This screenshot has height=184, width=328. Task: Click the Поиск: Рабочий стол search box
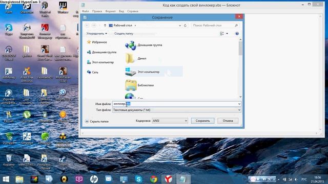pyautogui.click(x=215, y=25)
